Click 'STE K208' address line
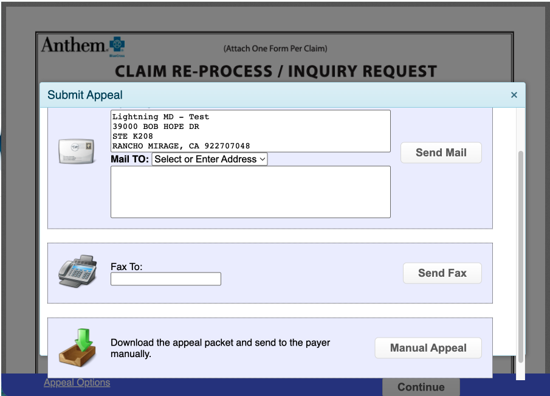This screenshot has height=396, width=550. coord(132,136)
